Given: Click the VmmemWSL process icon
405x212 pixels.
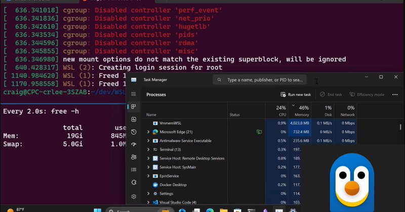Looking at the screenshot, I should point(155,123).
